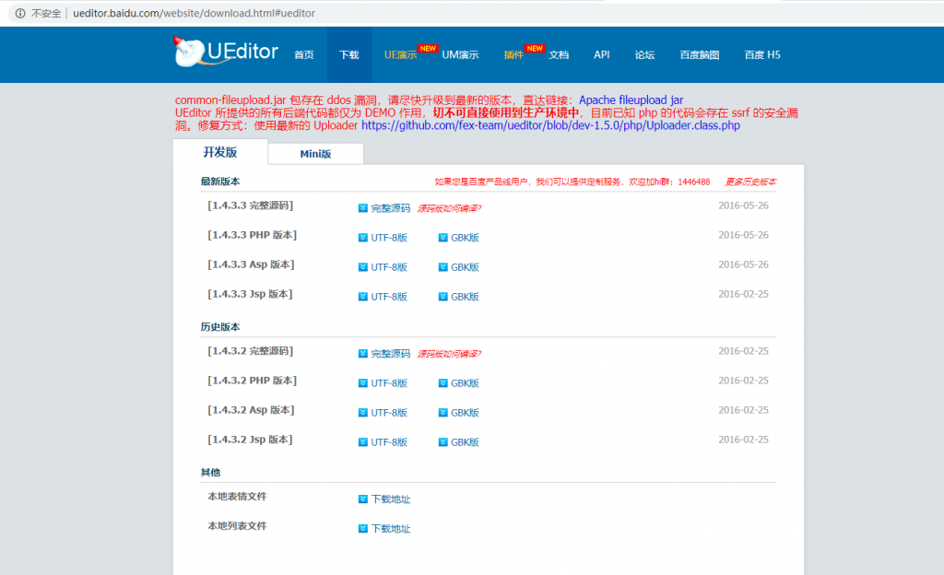Screen dimensions: 944x575
Task: Click the browser address bar URL
Action: click(194, 13)
